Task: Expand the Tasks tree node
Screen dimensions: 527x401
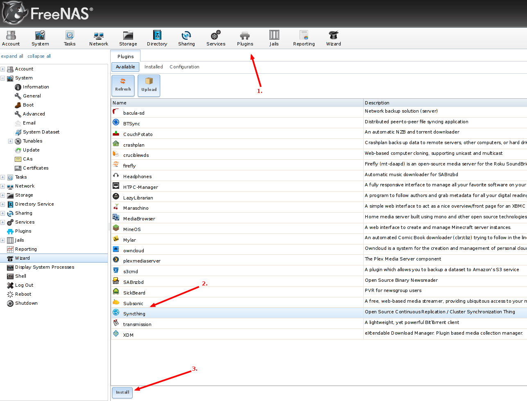Action: 3,177
